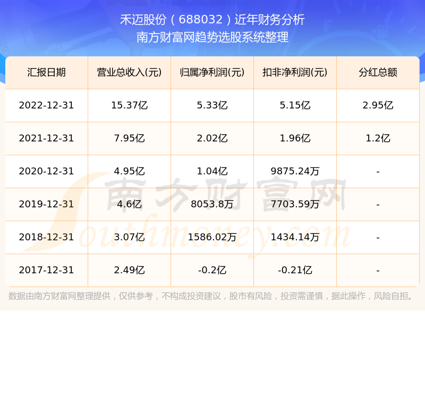Image resolution: width=425 pixels, height=403 pixels.
Task: Select the 2017-12-31 date cell
Action: [46, 271]
